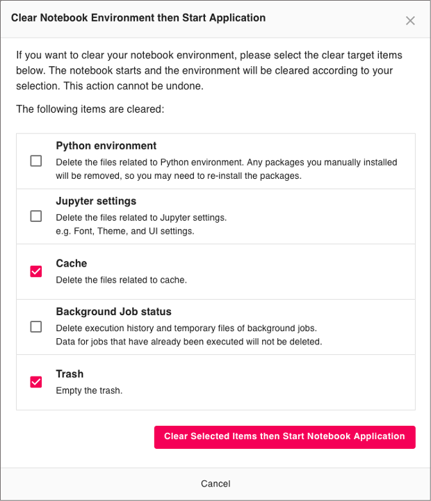Tick the Jupyter settings checkbox
431x501 pixels.
36,216
